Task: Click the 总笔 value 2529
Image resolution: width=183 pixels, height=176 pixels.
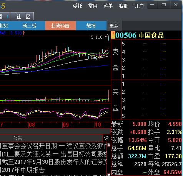Action: pos(140,164)
